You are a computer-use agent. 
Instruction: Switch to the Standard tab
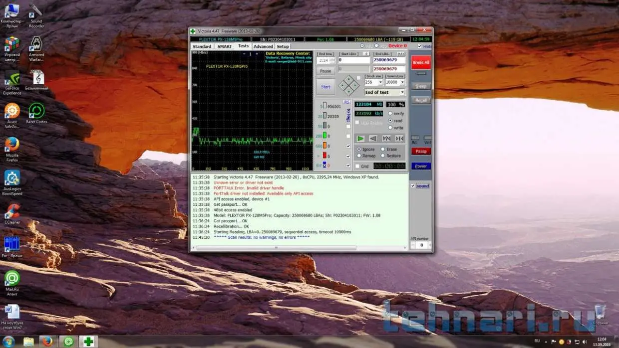(202, 46)
